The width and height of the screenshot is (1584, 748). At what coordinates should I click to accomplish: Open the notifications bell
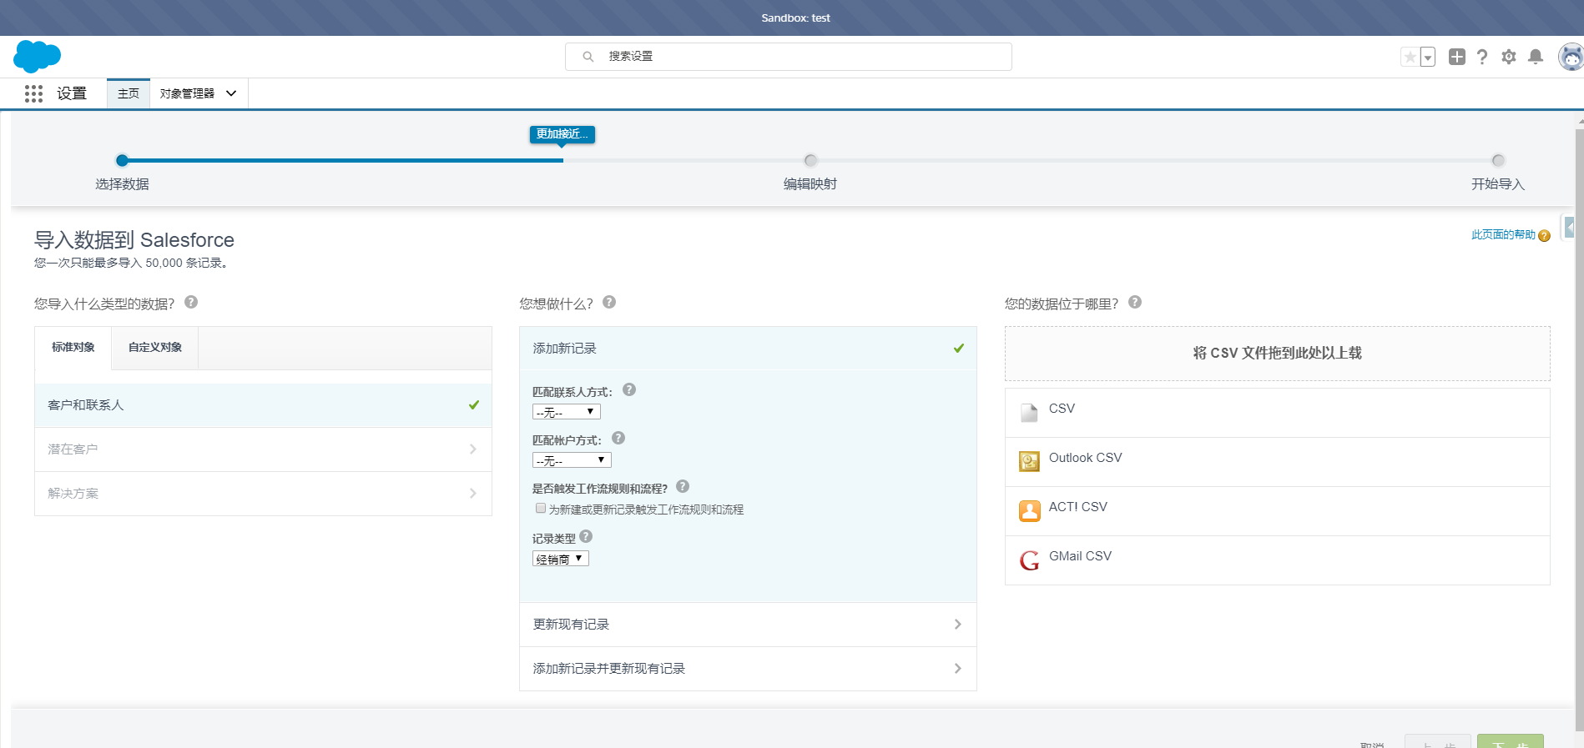(x=1536, y=57)
